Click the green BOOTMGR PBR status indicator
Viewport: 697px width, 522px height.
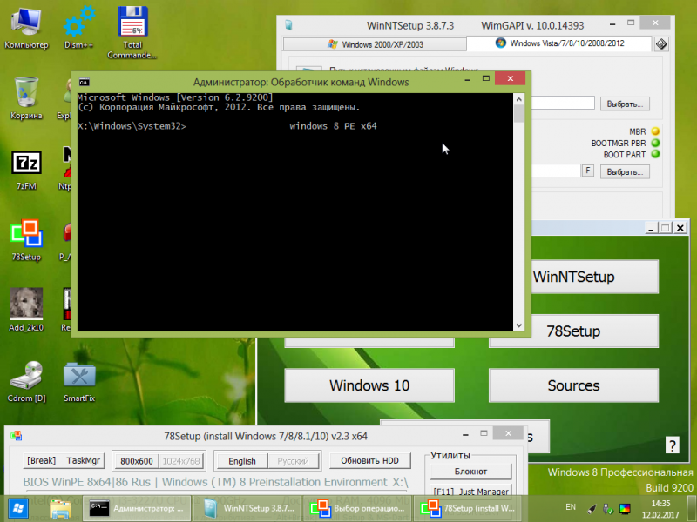[655, 143]
